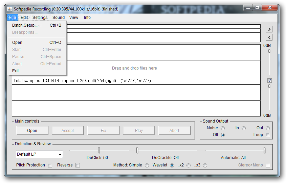Choose Batch Setup from File menu

pos(37,25)
